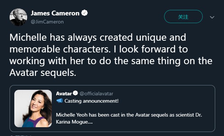The height and width of the screenshot is (136, 224).
Task: Click the verified badge beside James Cameron
Action: tap(84, 13)
